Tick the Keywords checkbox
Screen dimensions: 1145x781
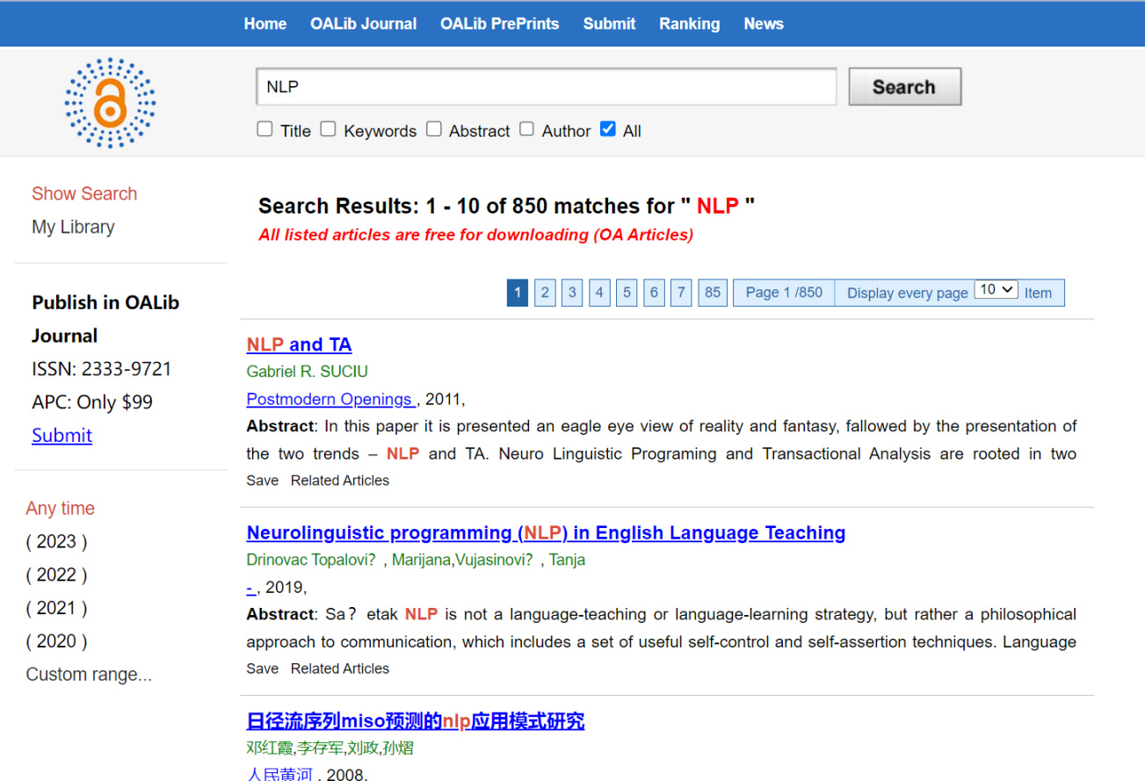pyautogui.click(x=328, y=129)
